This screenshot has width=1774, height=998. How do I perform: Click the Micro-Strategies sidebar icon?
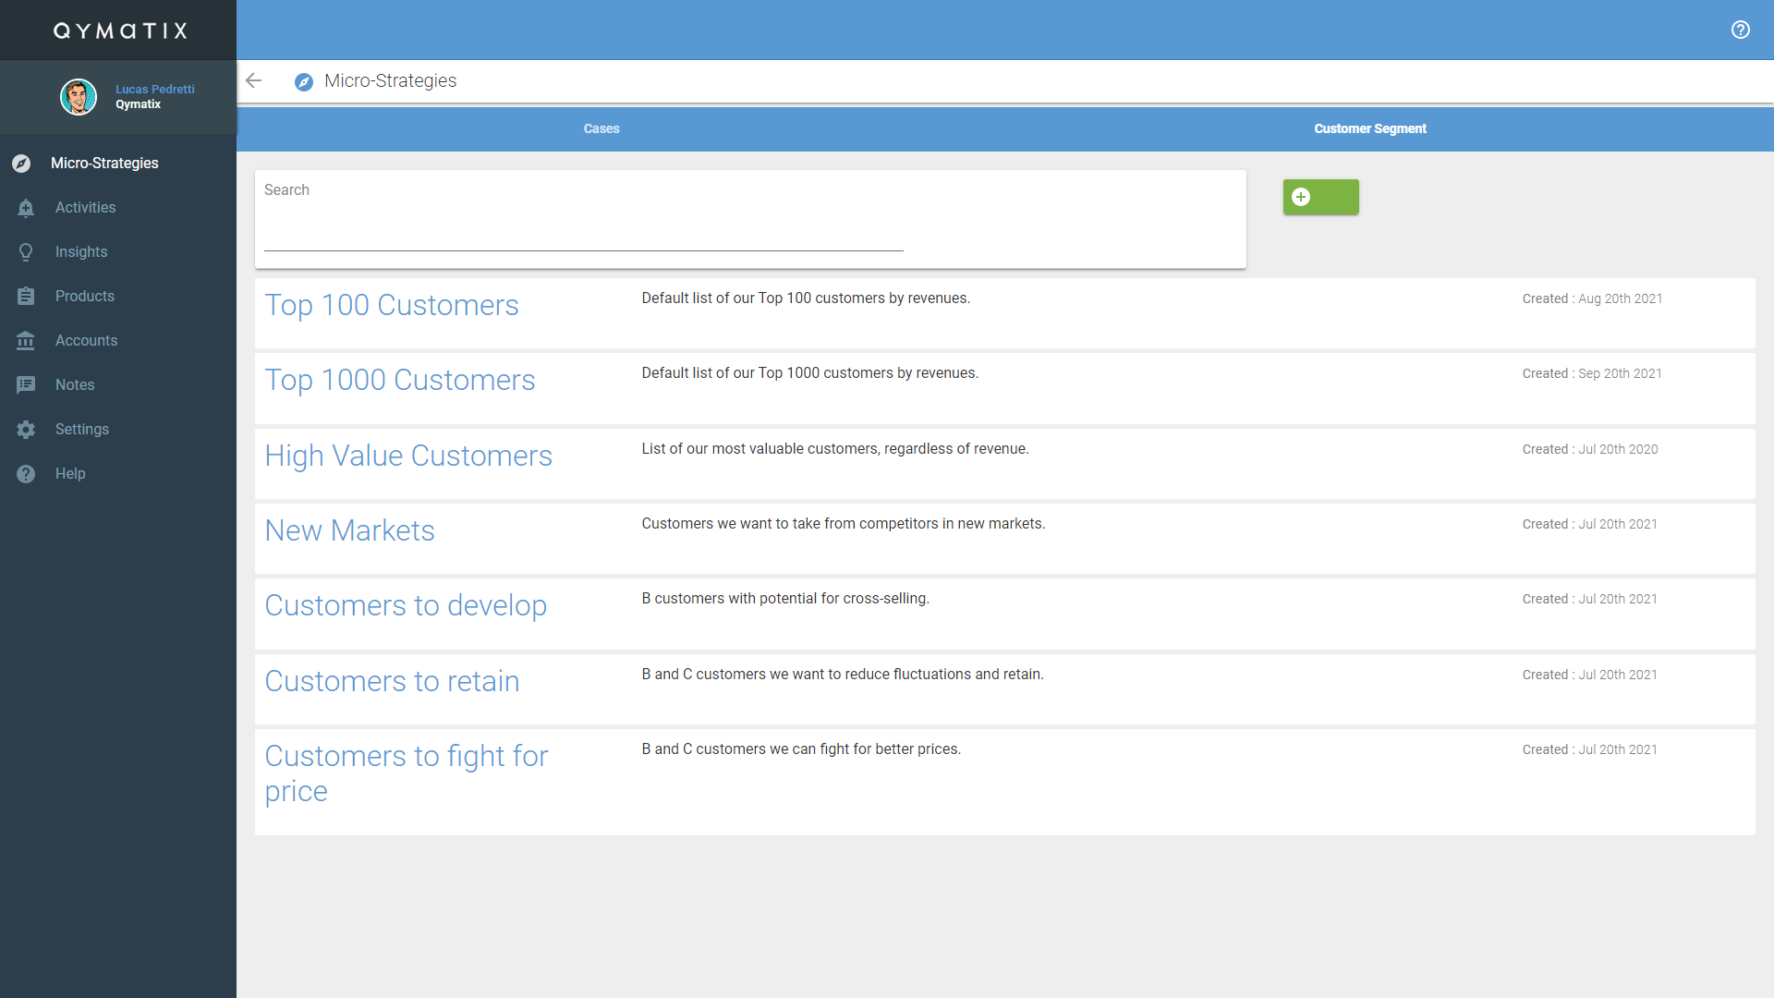[23, 162]
